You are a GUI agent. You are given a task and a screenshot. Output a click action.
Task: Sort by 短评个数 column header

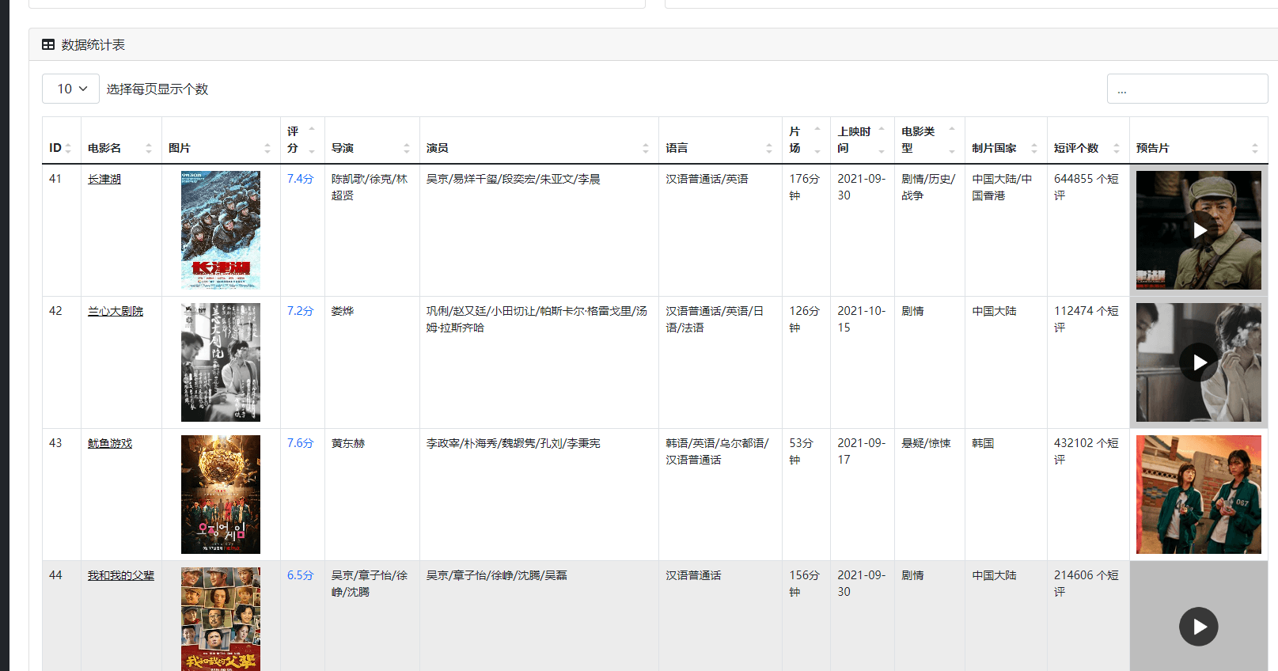tap(1088, 141)
